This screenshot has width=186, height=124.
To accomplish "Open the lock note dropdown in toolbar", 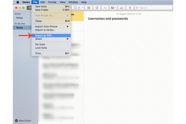I will tap(80, 8).
